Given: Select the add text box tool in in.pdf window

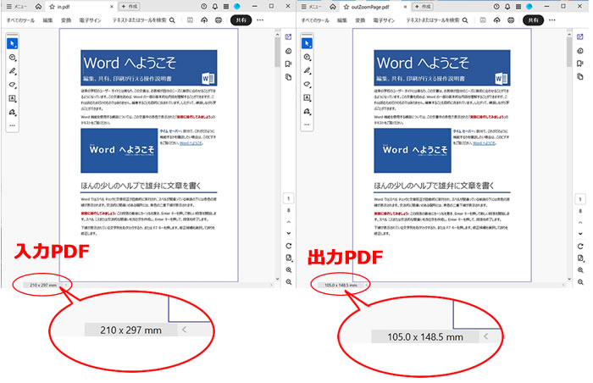Looking at the screenshot, I should (x=12, y=98).
